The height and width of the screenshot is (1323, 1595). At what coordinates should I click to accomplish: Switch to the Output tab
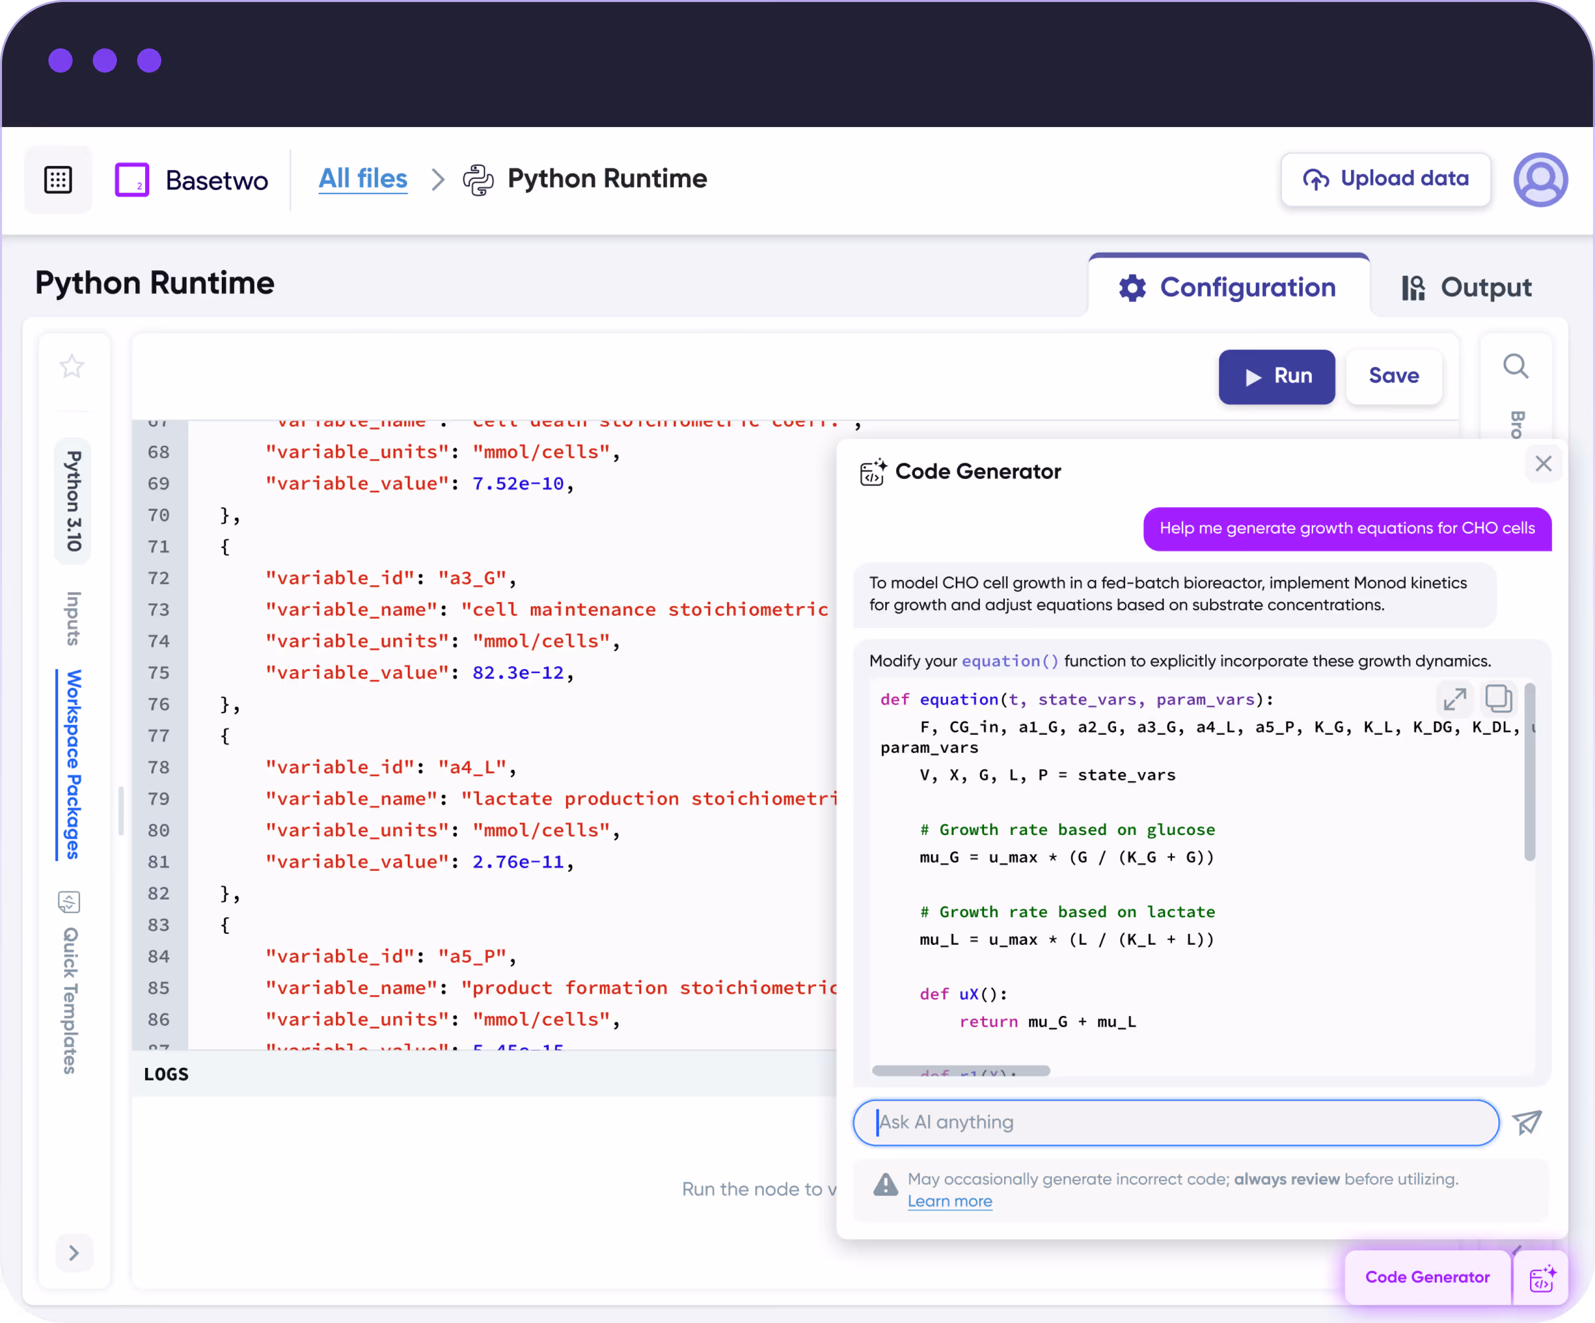[x=1466, y=288]
